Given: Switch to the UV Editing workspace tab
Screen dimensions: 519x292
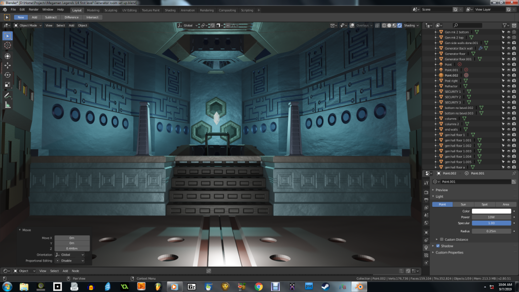Looking at the screenshot, I should tap(129, 10).
